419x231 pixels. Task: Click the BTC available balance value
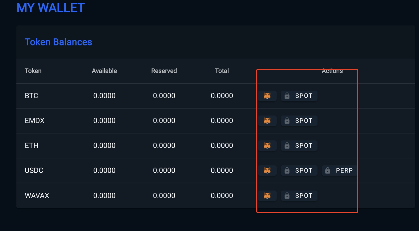tap(104, 96)
